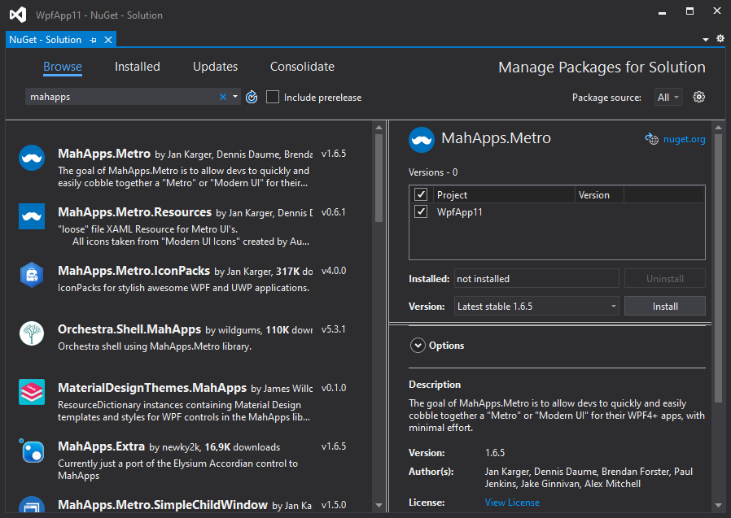Open package source settings gear
This screenshot has height=518, width=731.
698,97
